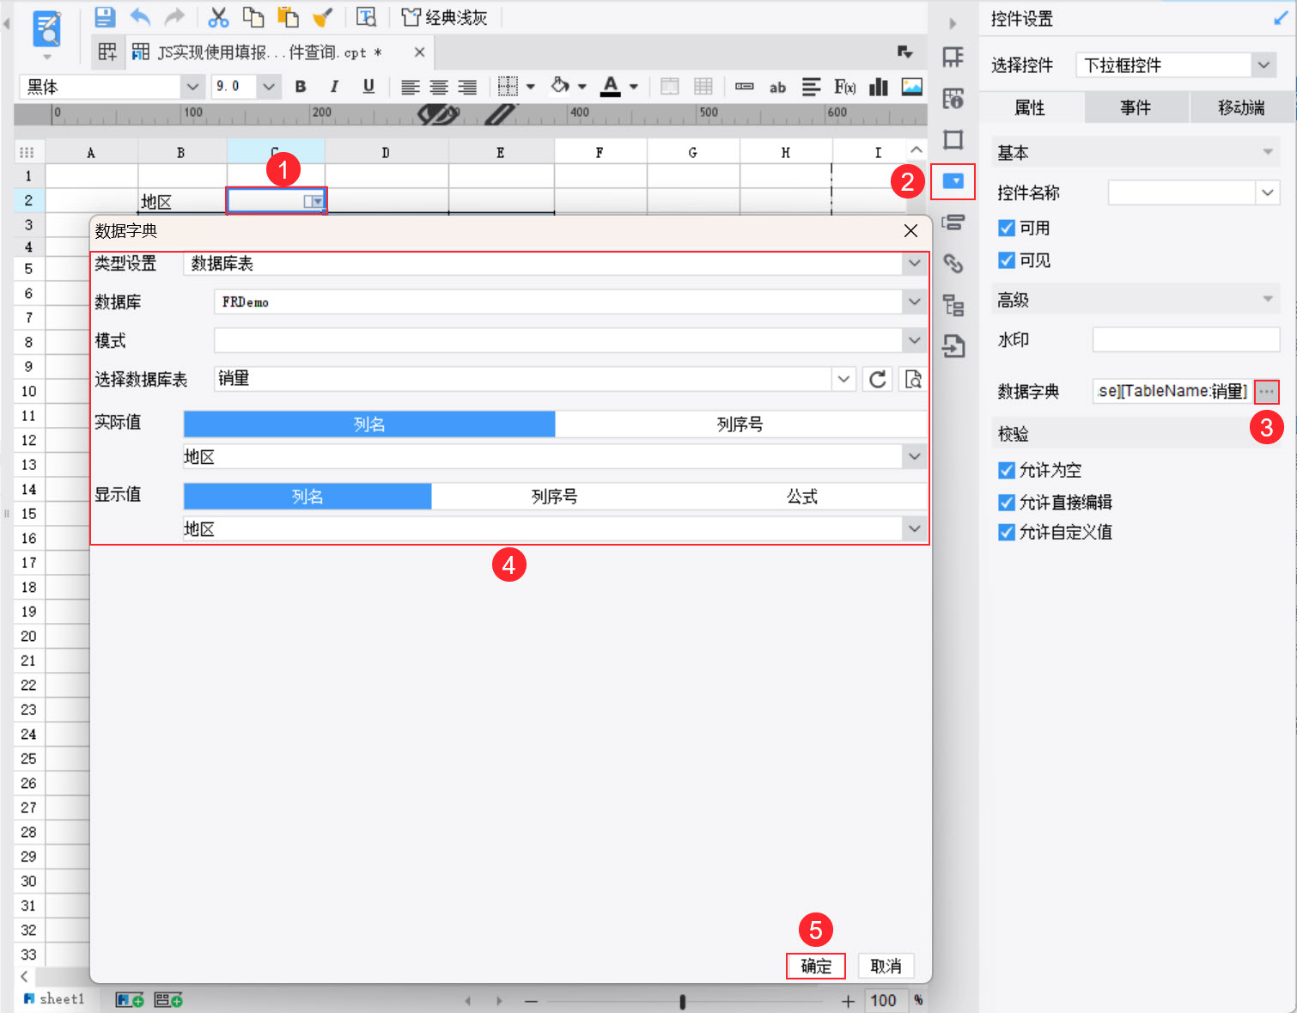Open the hyperlink side panel icon
This screenshot has width=1297, height=1013.
coord(953,263)
